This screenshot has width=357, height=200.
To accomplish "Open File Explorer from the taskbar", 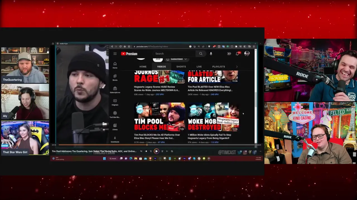I will pyautogui.click(x=136, y=159).
